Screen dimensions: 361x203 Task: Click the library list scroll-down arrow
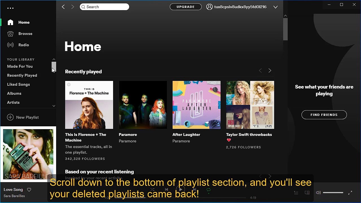54,106
